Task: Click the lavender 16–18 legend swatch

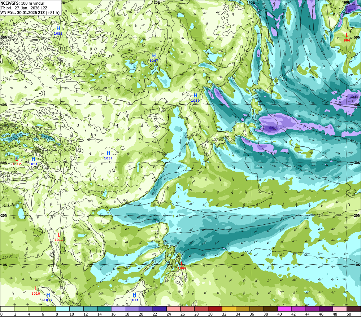Action: [x=118, y=309]
